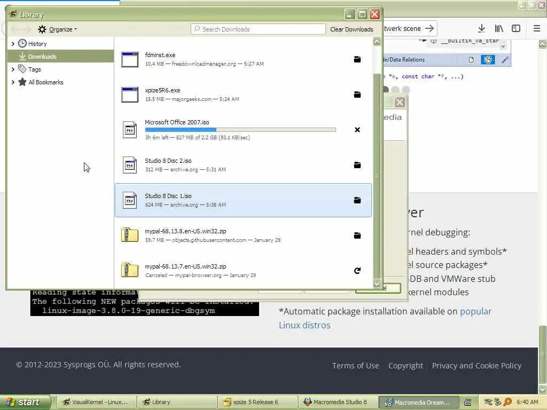547x410 pixels.
Task: Open browser hamburger menu
Action: coord(537,29)
